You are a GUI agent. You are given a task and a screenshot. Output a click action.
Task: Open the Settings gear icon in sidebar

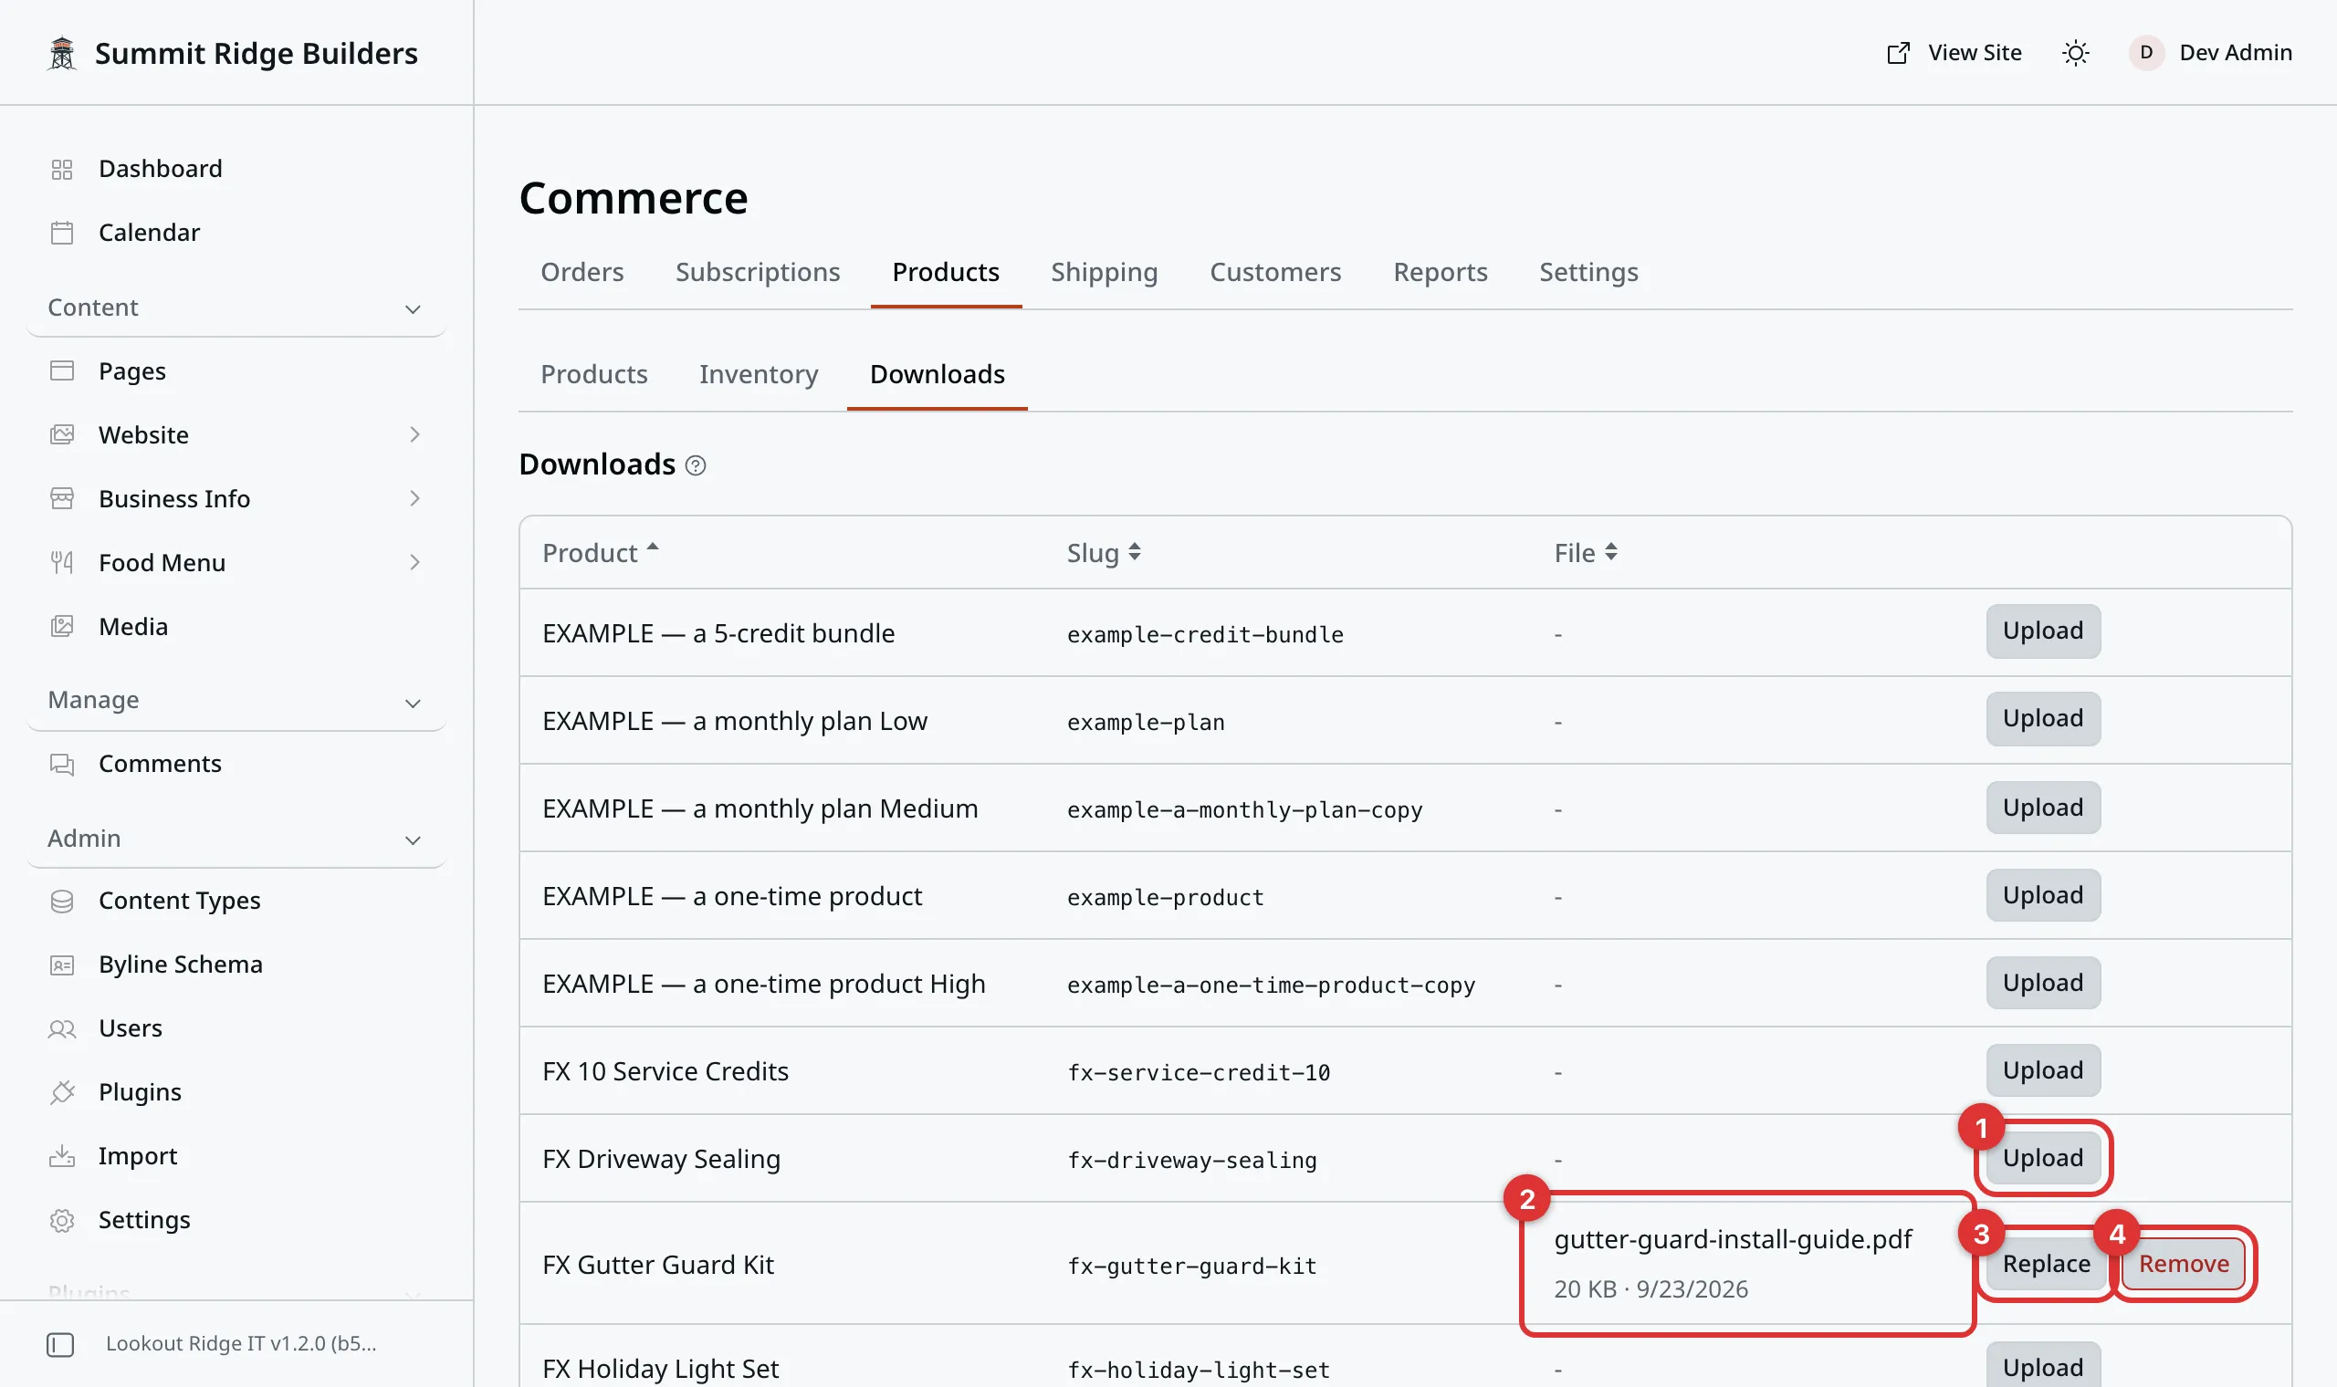click(62, 1220)
